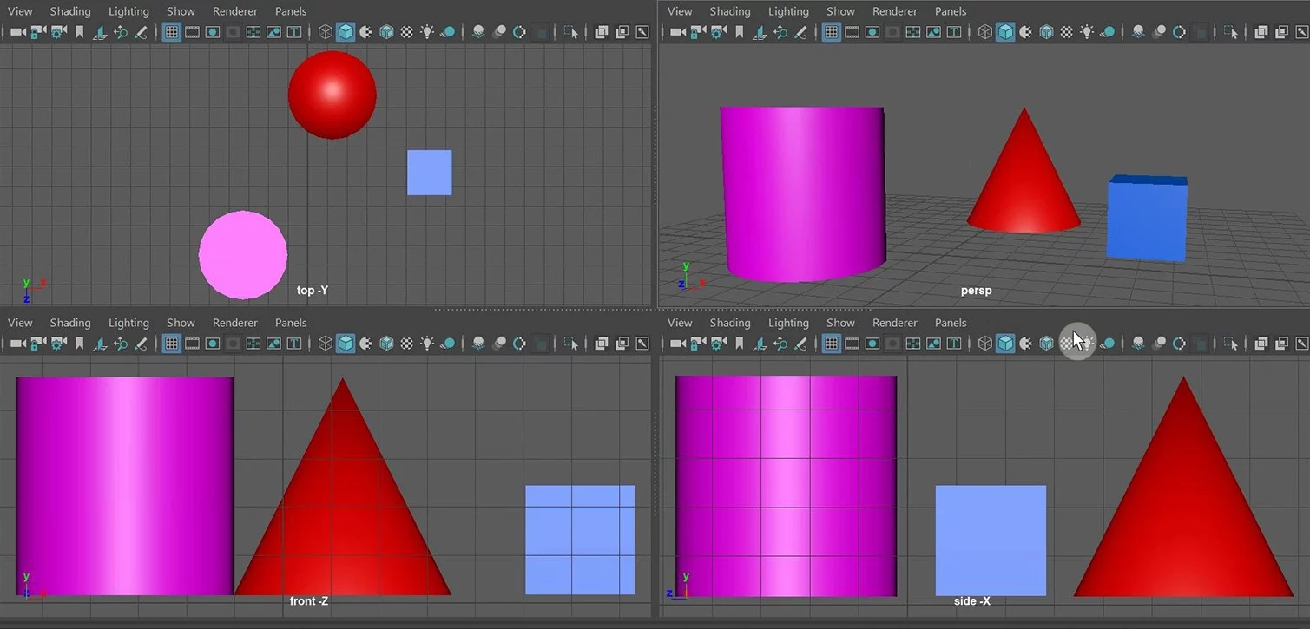Select the blue square in side view
This screenshot has width=1310, height=629.
point(991,541)
